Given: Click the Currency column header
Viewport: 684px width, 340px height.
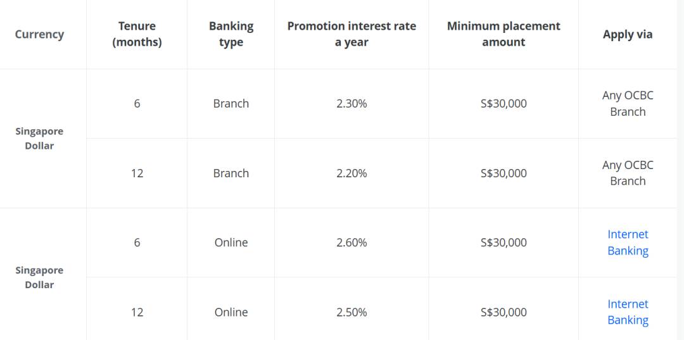Looking at the screenshot, I should 39,34.
